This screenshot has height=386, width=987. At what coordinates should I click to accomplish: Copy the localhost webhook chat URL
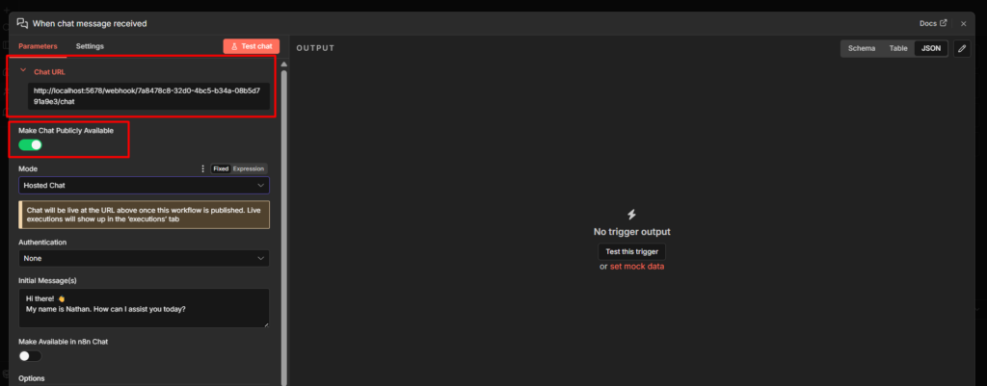(149, 95)
